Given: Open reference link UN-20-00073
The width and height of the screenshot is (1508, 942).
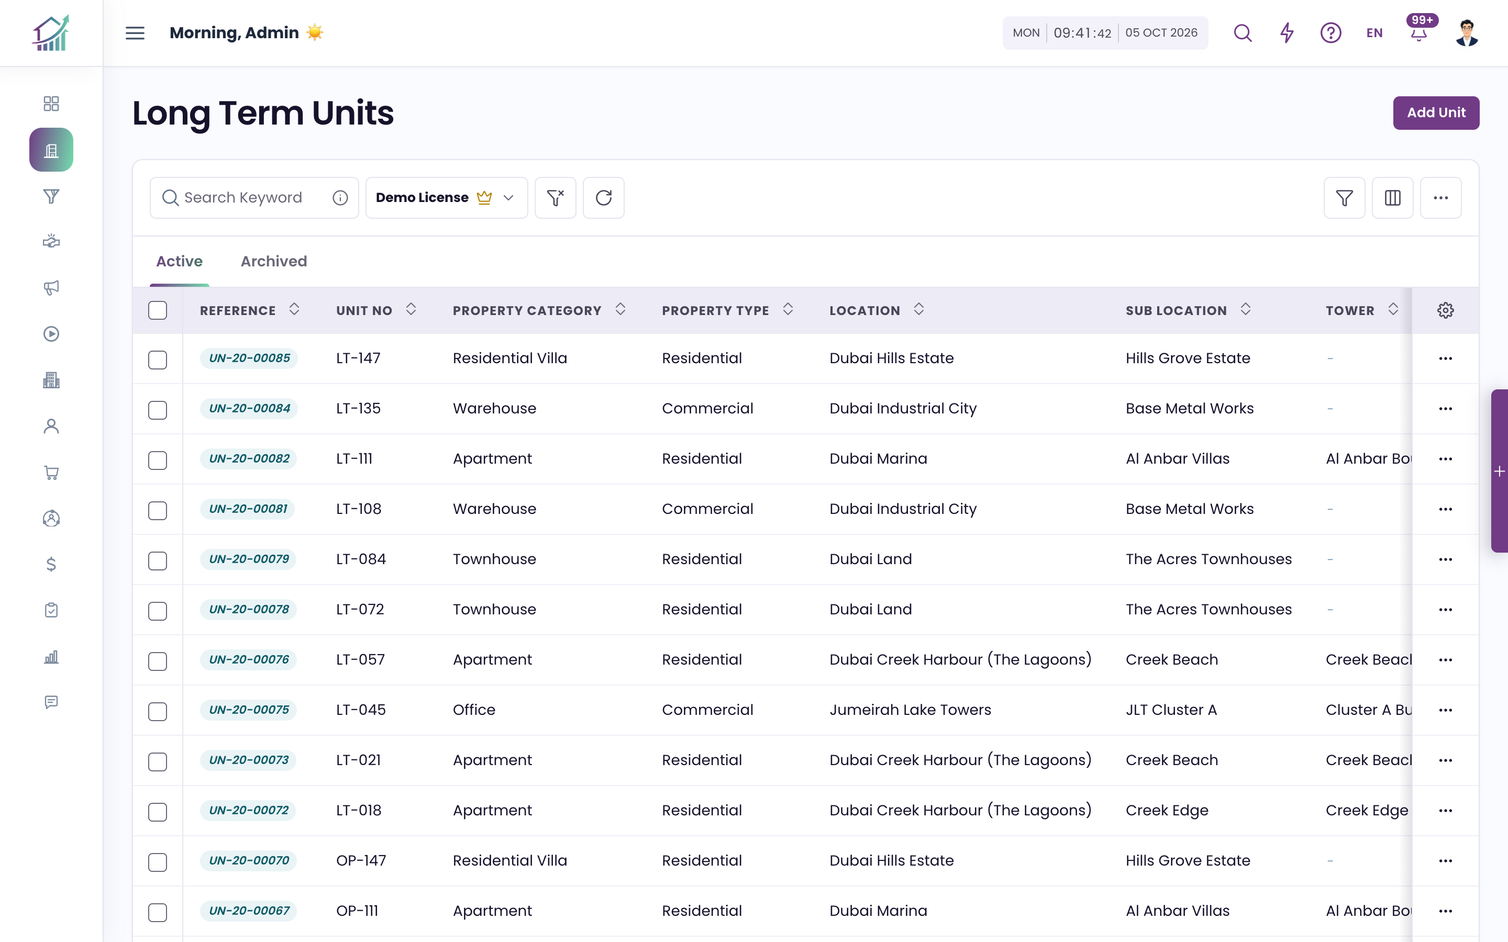Looking at the screenshot, I should pyautogui.click(x=249, y=760).
